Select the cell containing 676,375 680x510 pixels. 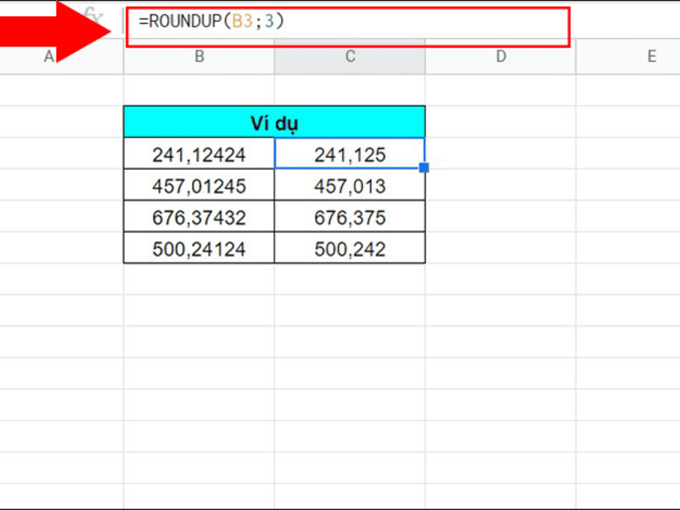[x=349, y=216]
